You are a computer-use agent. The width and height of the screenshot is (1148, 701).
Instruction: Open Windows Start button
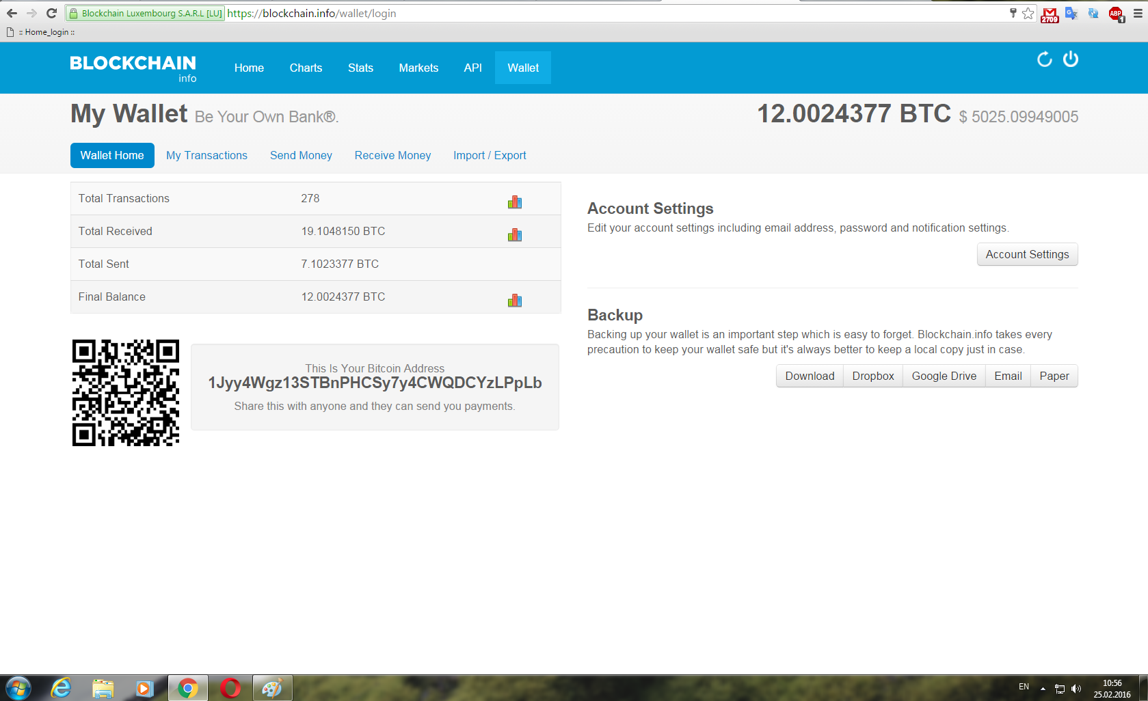point(18,688)
